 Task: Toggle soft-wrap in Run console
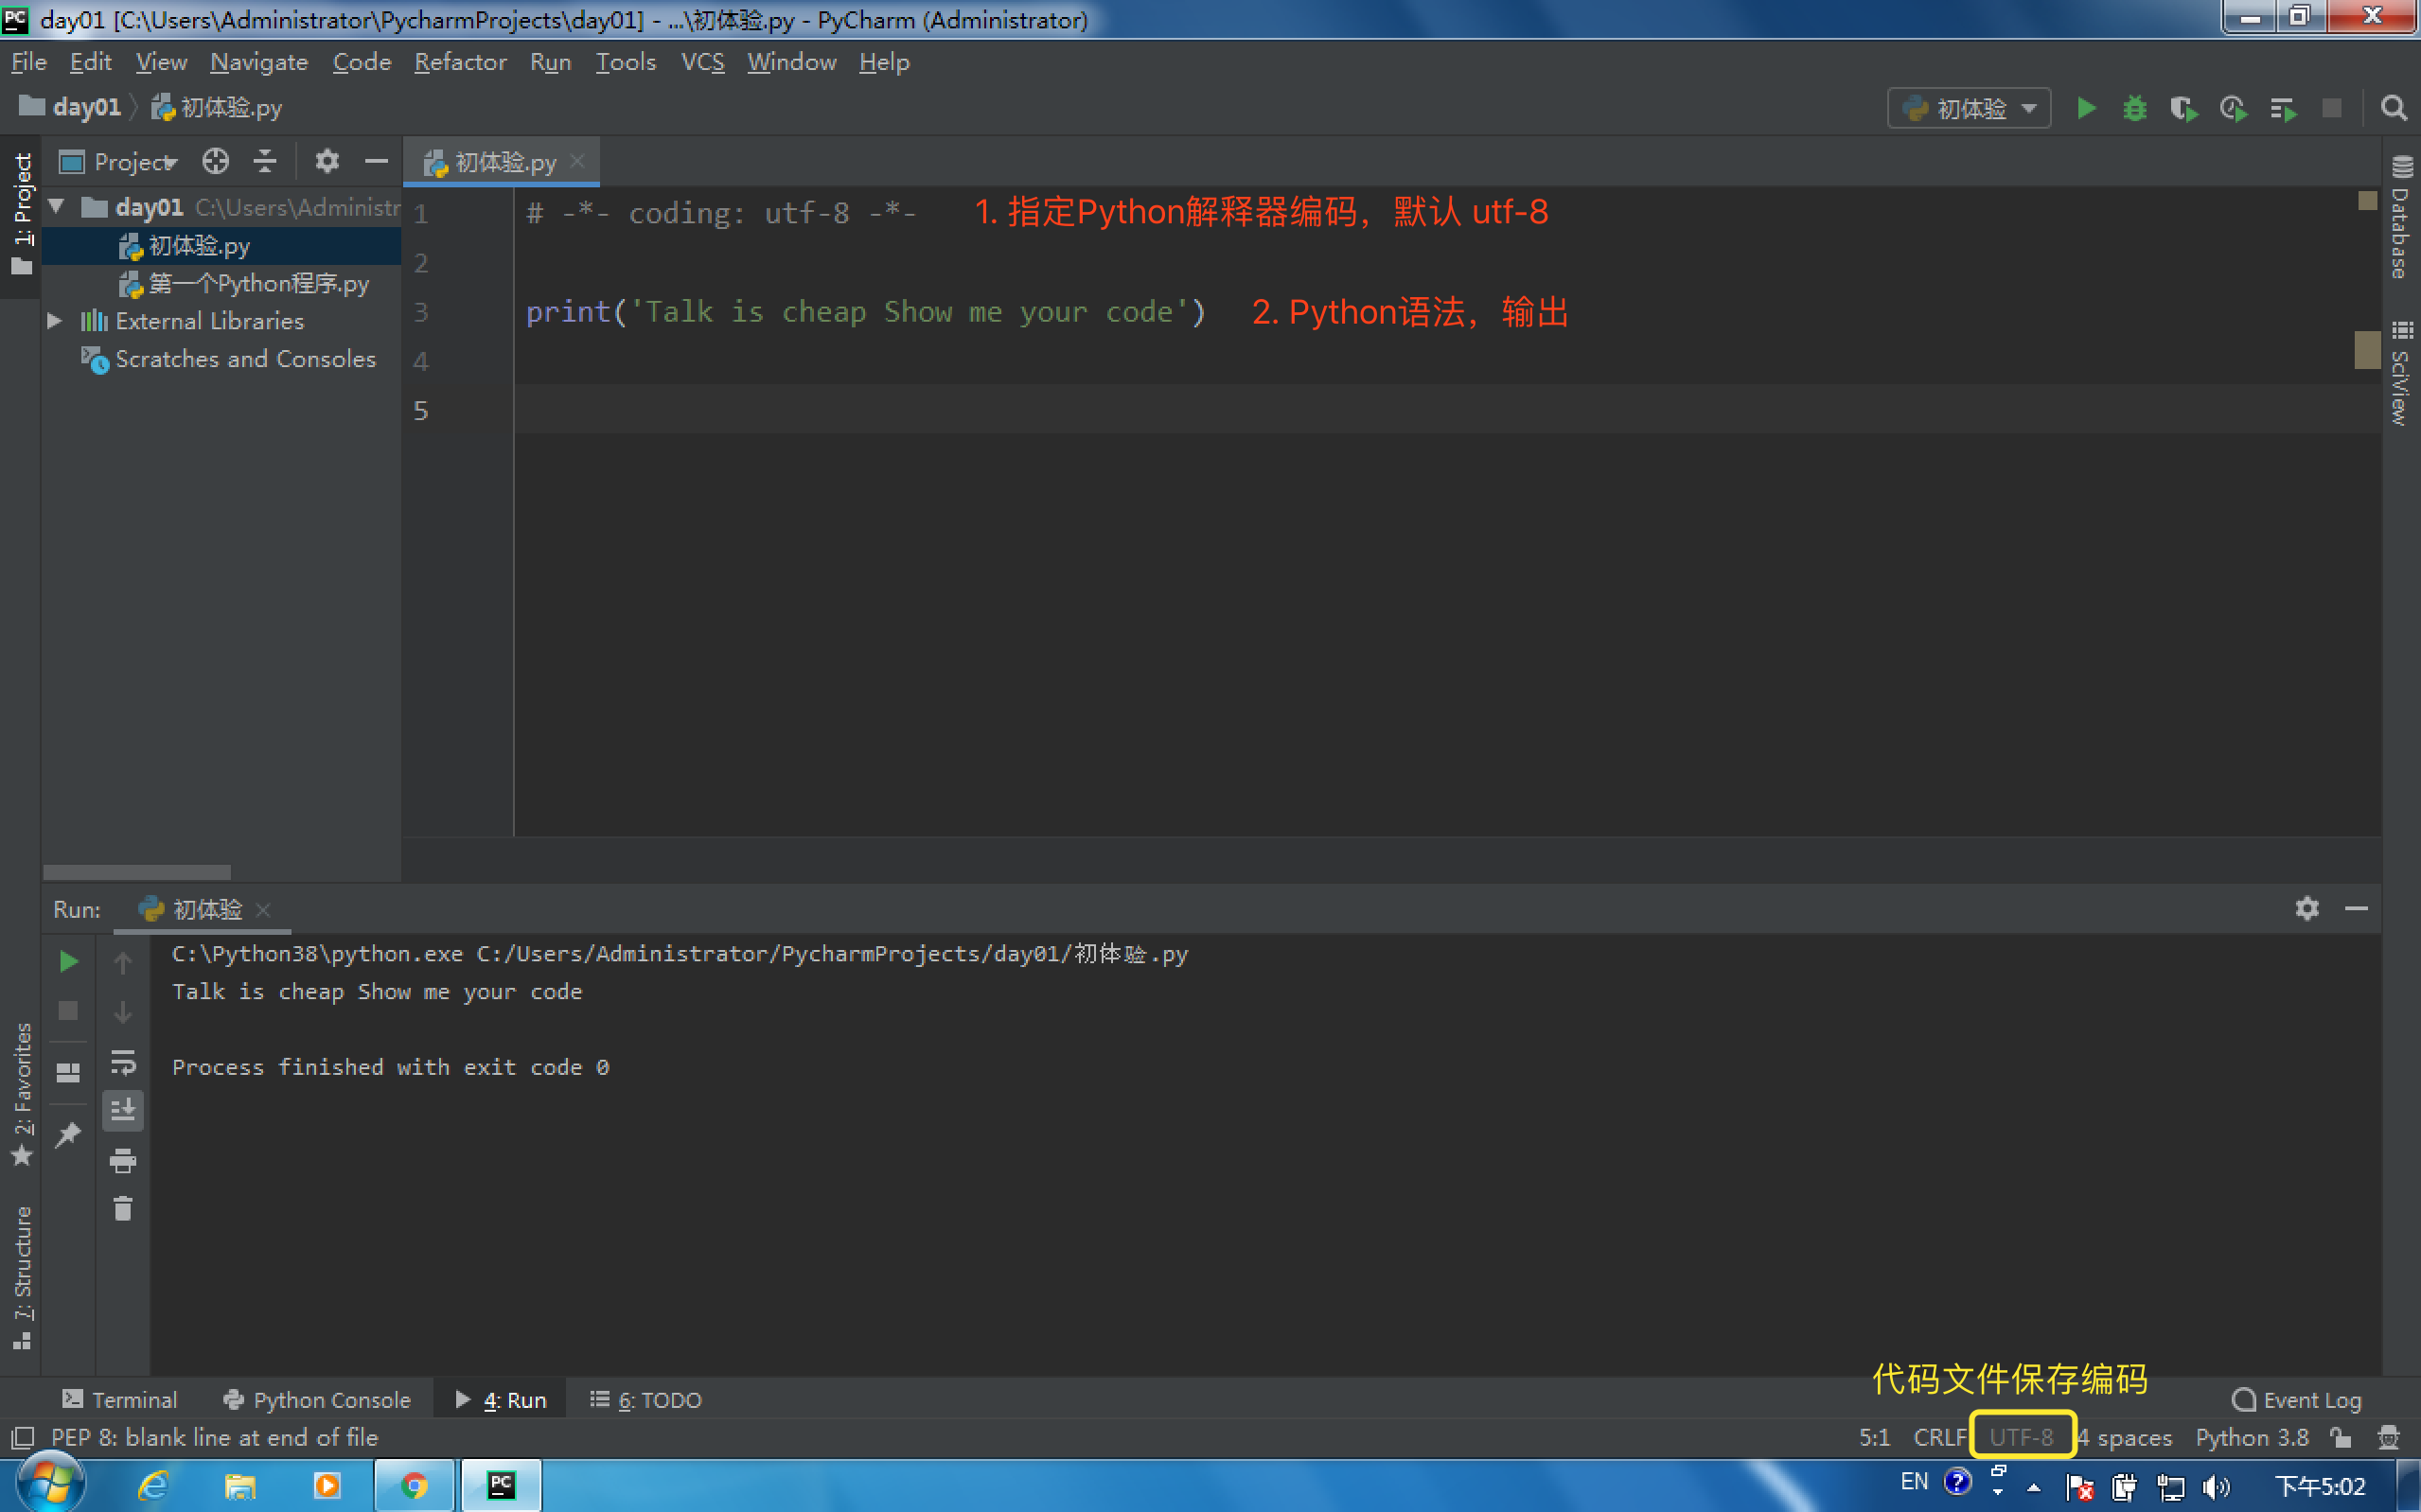pos(123,1061)
